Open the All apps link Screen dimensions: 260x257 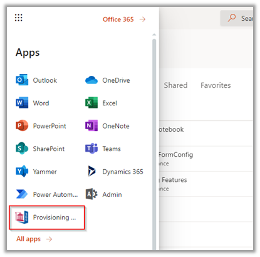28,239
